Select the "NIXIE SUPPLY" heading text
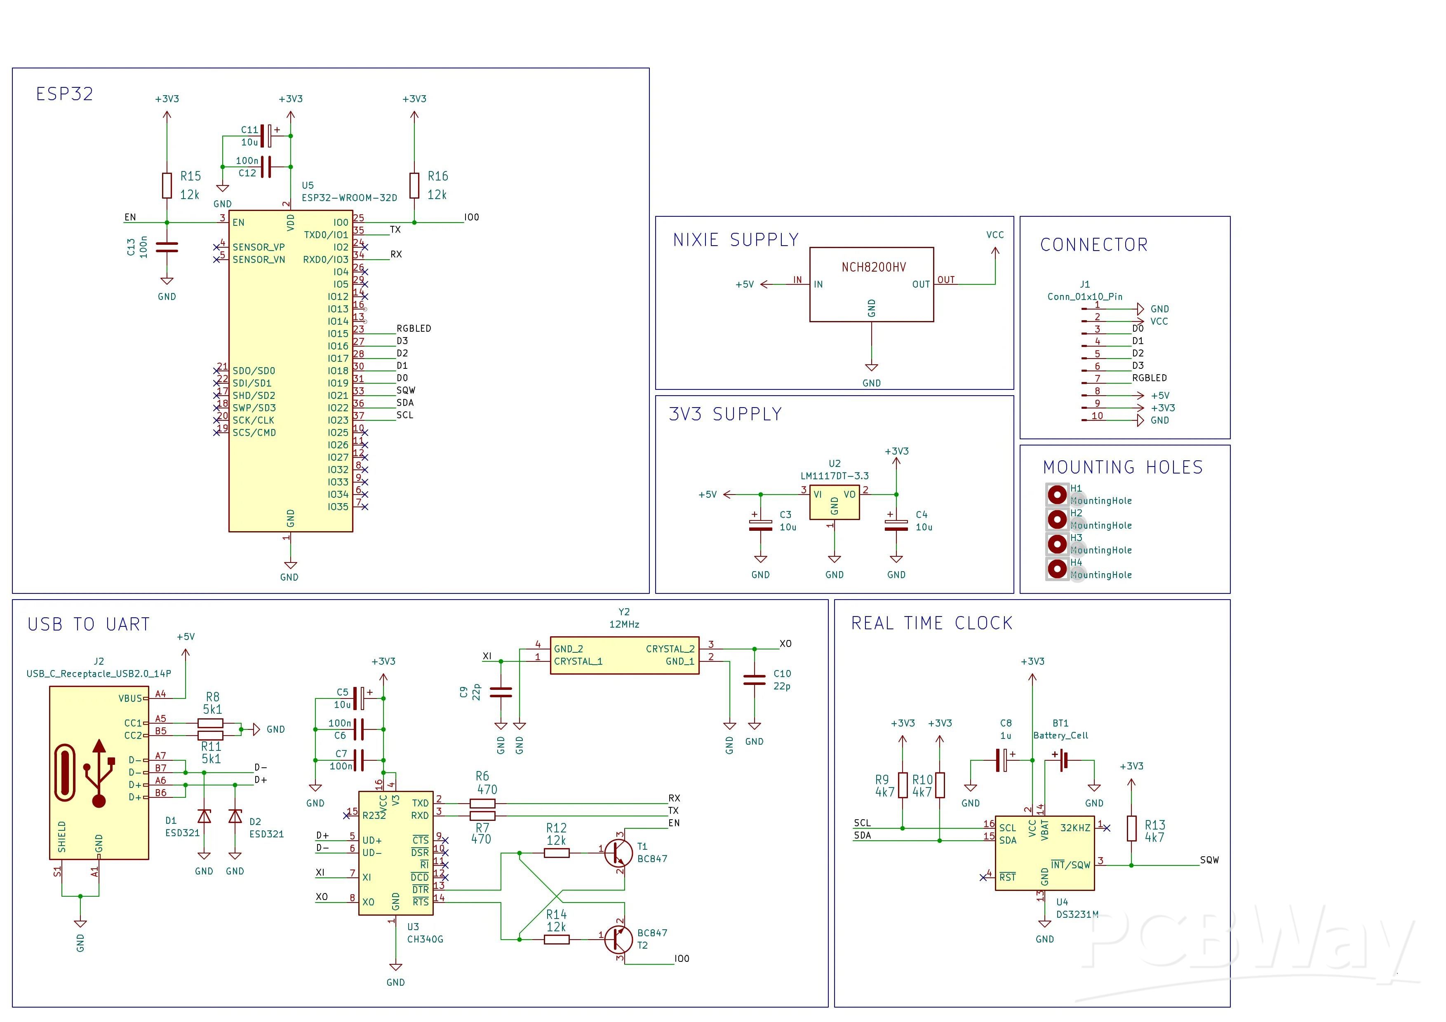The height and width of the screenshot is (1022, 1446). [x=736, y=240]
